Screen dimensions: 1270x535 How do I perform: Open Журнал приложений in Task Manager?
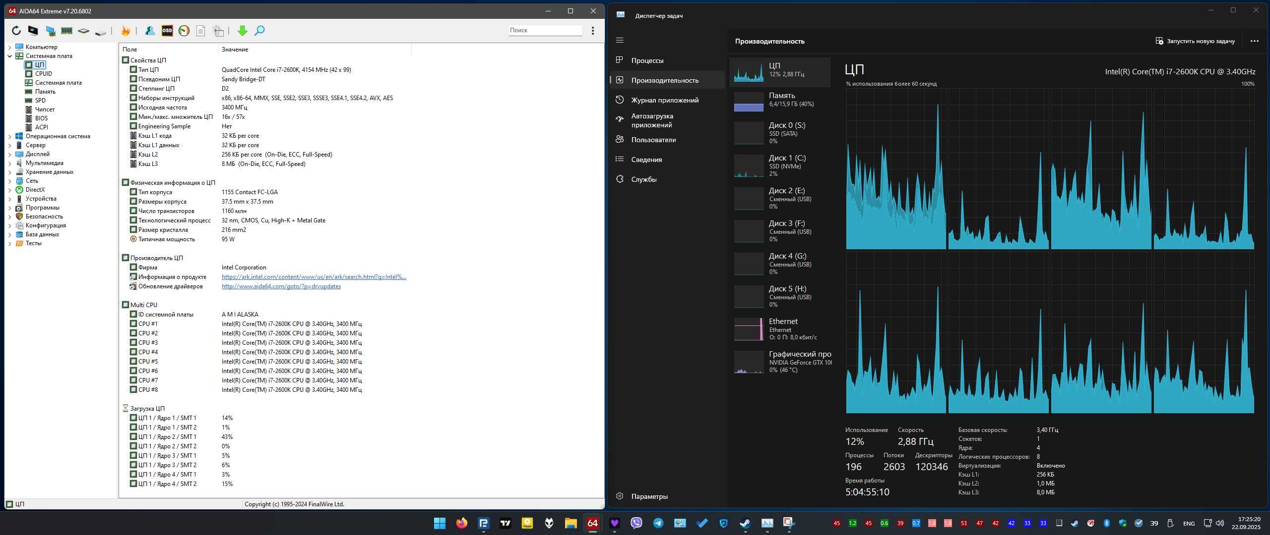(667, 100)
